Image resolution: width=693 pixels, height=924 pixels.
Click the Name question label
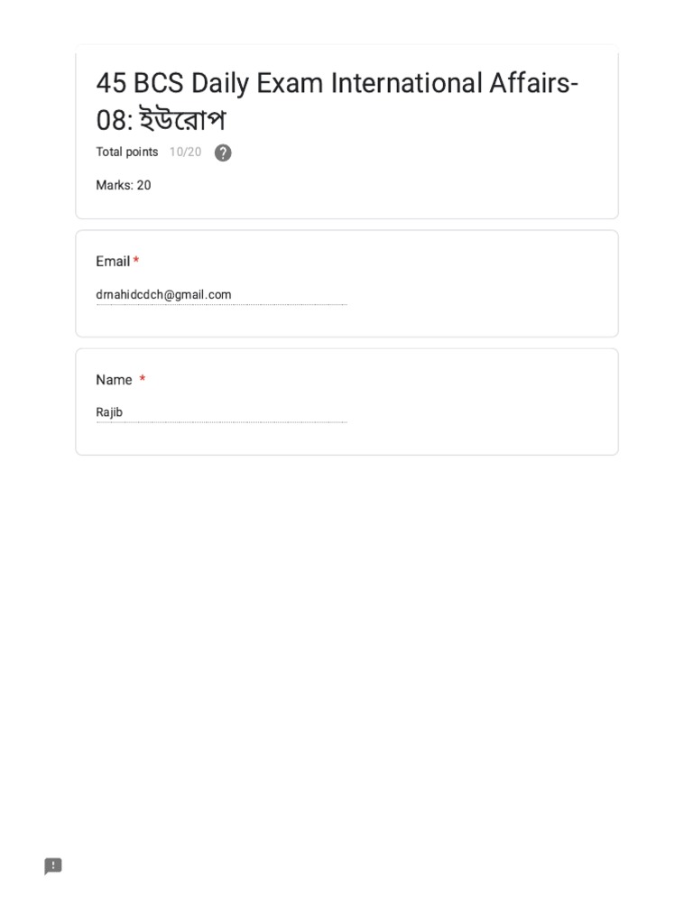pyautogui.click(x=114, y=380)
